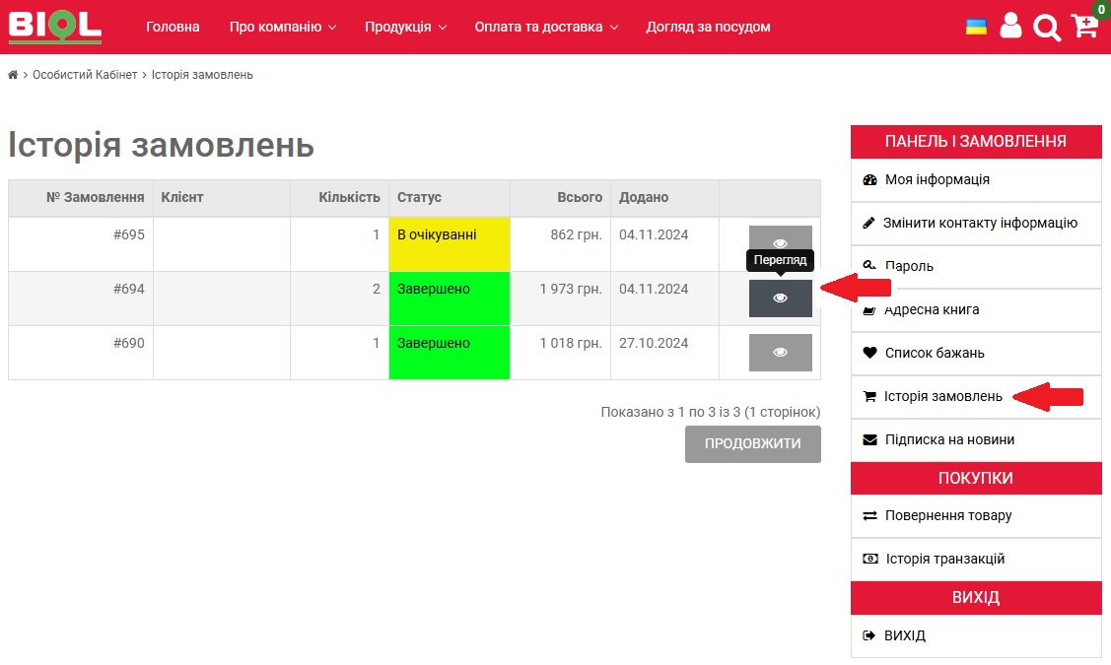Open the Ukrainian flag language selector
This screenshot has width=1111, height=665.
click(x=976, y=27)
